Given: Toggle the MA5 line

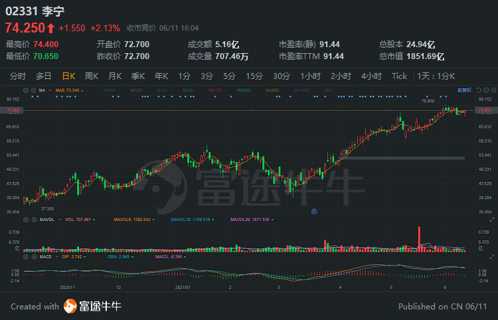Looking at the screenshot, I should coord(70,90).
